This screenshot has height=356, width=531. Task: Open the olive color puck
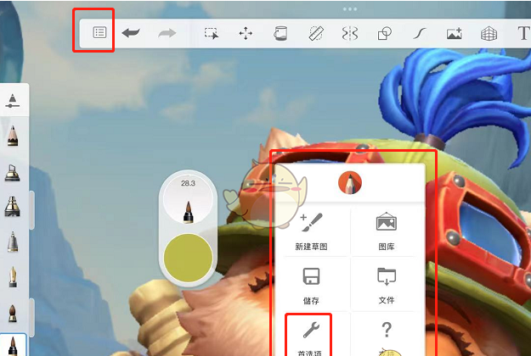pos(188,258)
